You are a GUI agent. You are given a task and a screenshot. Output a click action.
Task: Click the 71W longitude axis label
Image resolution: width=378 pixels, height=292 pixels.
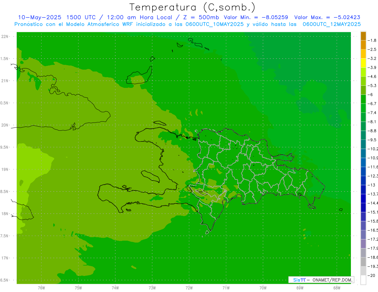pos(226,288)
